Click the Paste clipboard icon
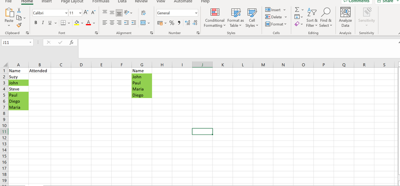Screen dimensions: 400x186 9,13
